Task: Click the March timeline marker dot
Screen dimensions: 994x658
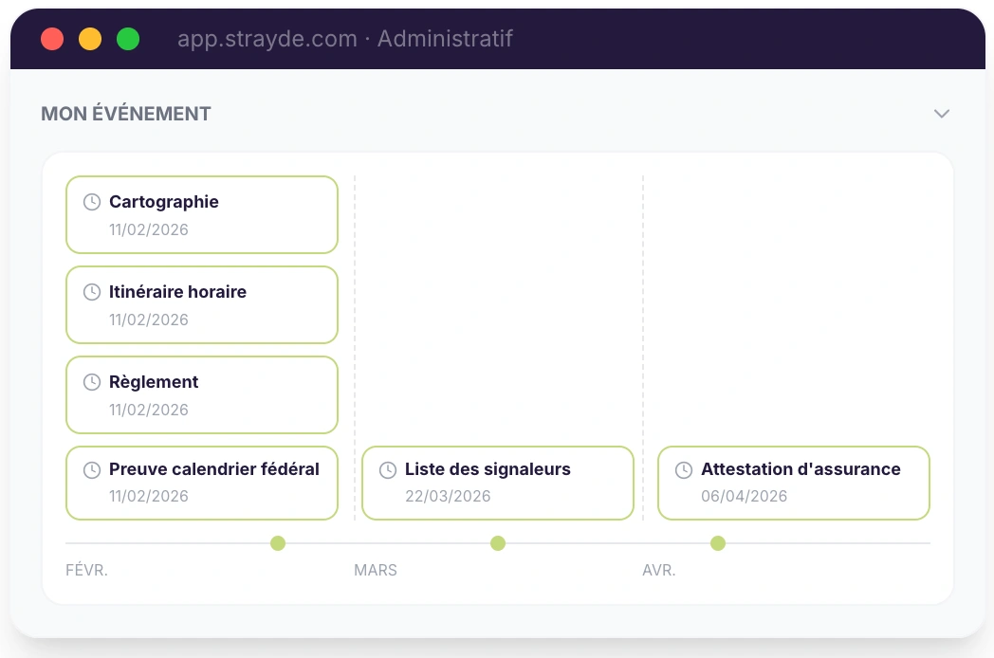Action: point(498,543)
